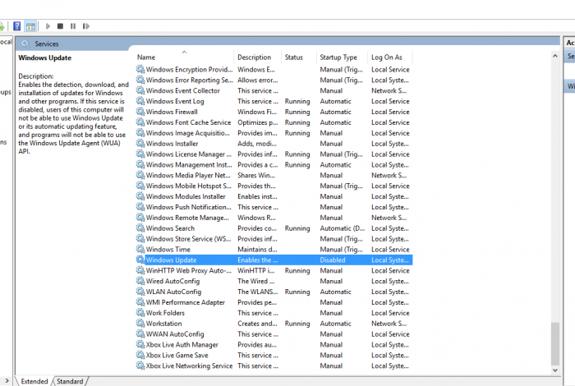This screenshot has height=386, width=575.
Task: Select gear icon of Windows Event Collector
Action: tap(140, 90)
